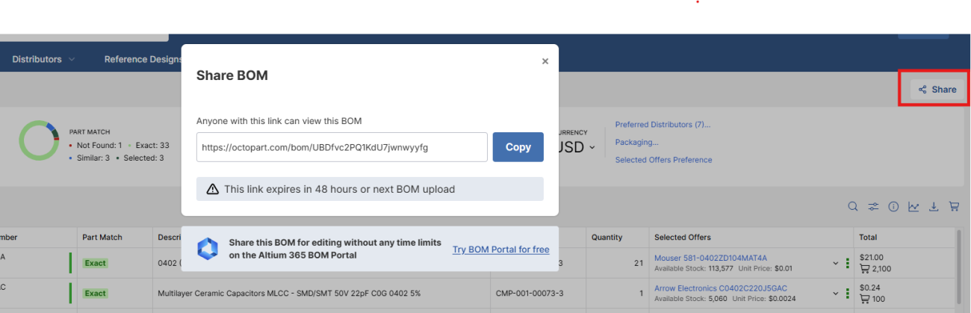The height and width of the screenshot is (313, 971).
Task: Open the price chart icon
Action: 913,207
